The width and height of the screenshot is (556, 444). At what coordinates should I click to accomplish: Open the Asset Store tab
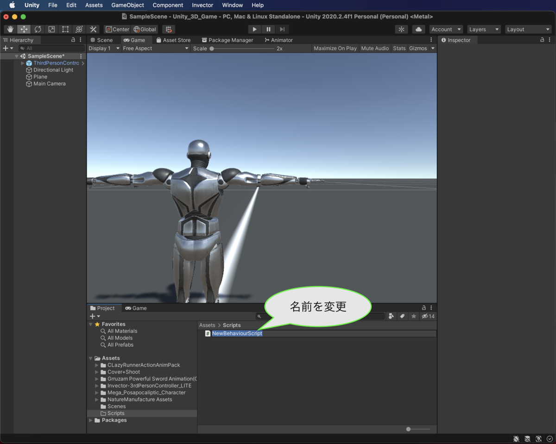(173, 40)
